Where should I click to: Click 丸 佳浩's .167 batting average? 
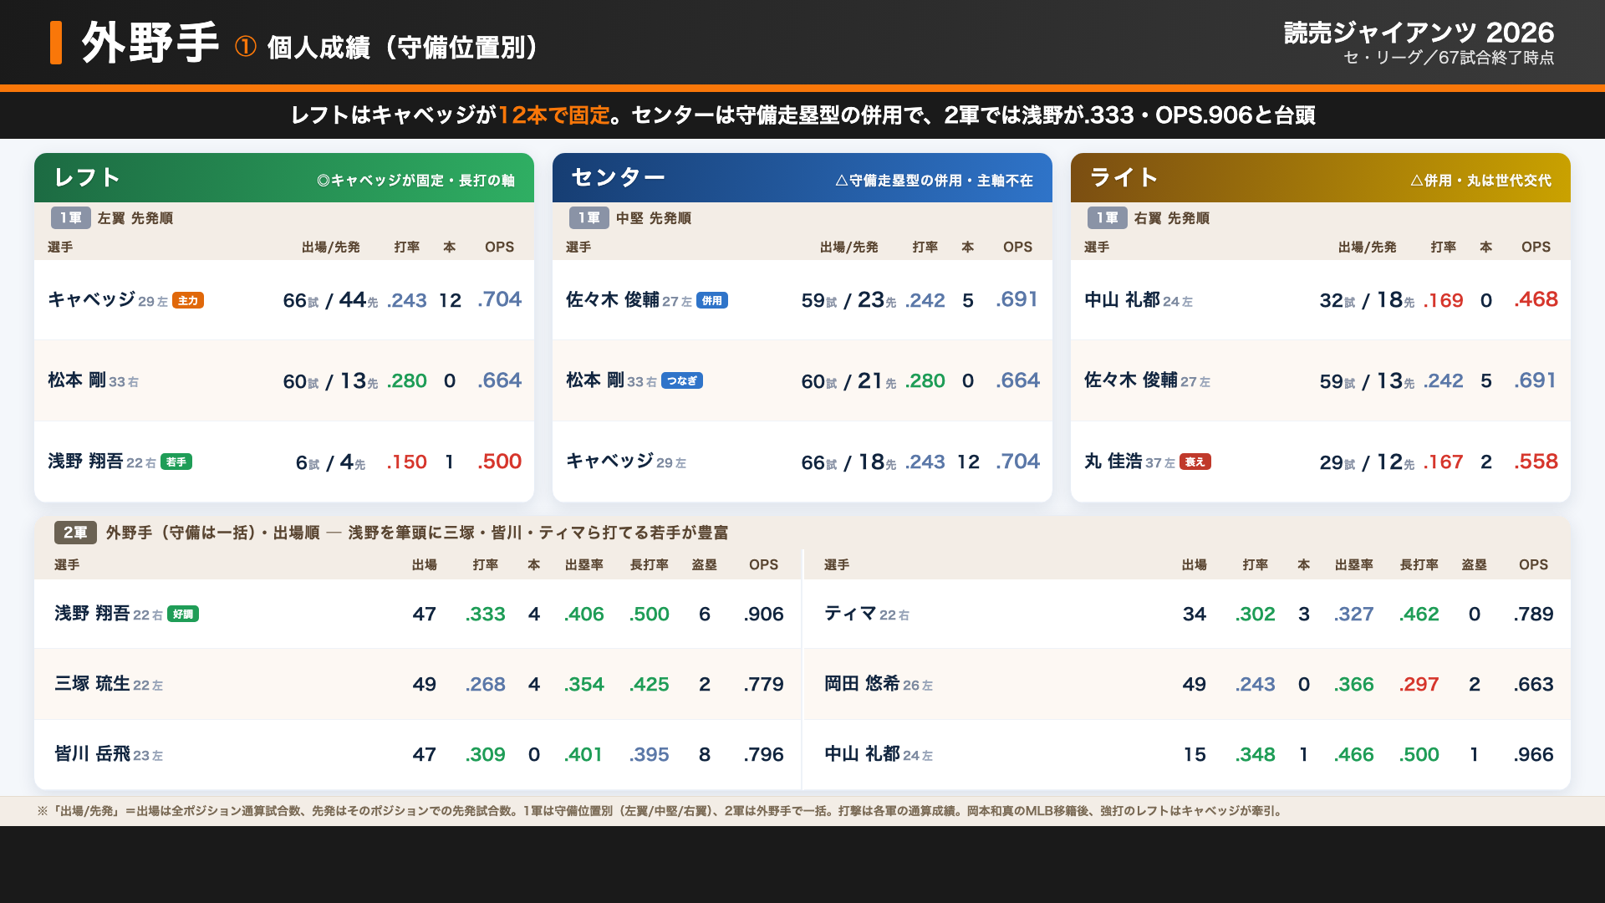pos(1444,462)
